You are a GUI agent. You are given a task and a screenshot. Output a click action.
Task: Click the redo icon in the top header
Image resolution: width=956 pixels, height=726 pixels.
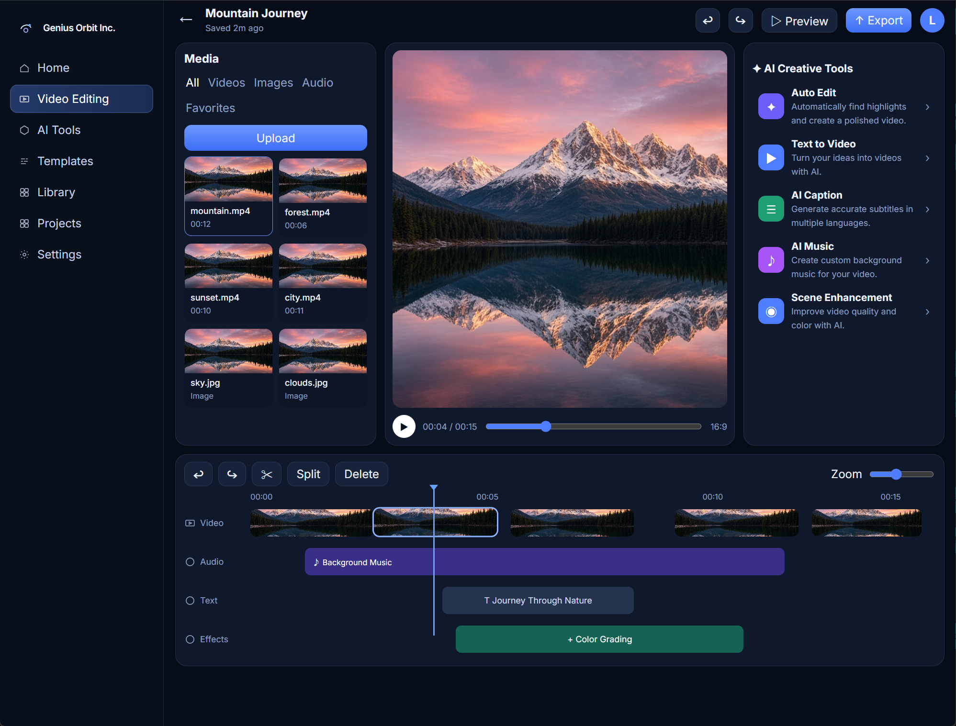point(740,21)
